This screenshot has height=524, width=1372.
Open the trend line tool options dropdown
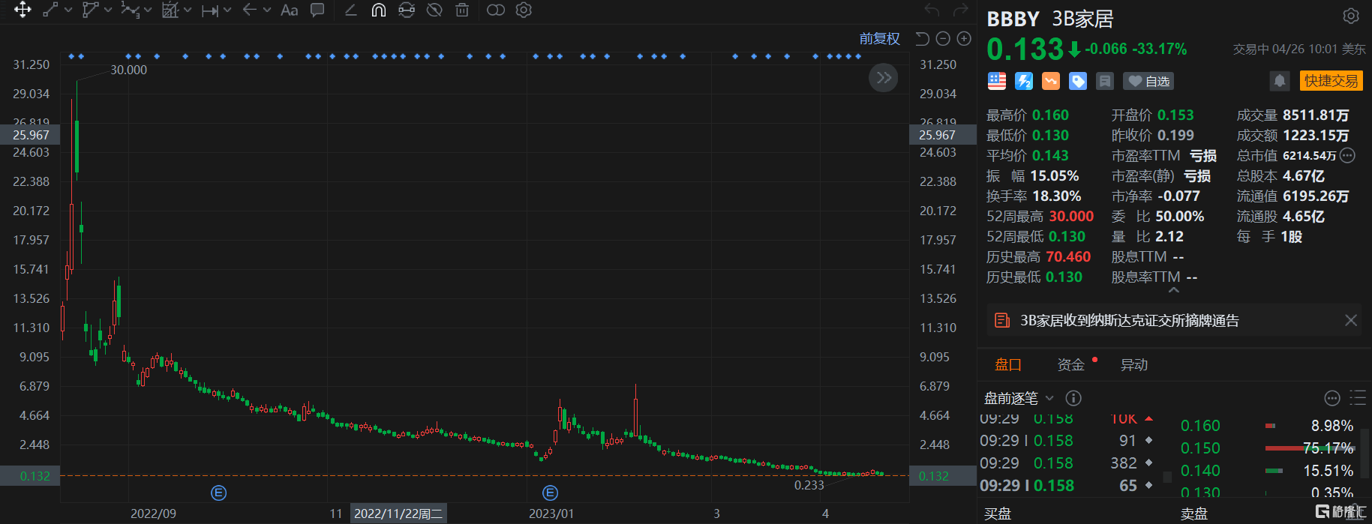[x=68, y=10]
